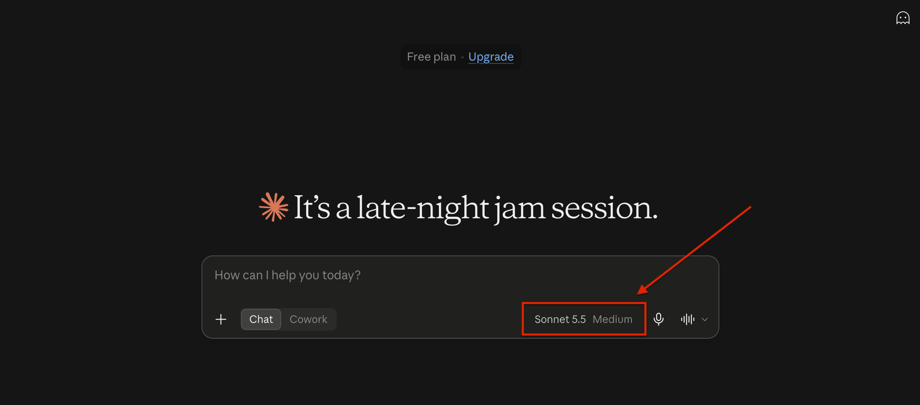Start dictation with the microphone icon
The width and height of the screenshot is (920, 405).
tap(659, 319)
